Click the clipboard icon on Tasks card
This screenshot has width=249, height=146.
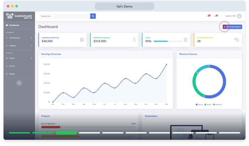pos(186,40)
